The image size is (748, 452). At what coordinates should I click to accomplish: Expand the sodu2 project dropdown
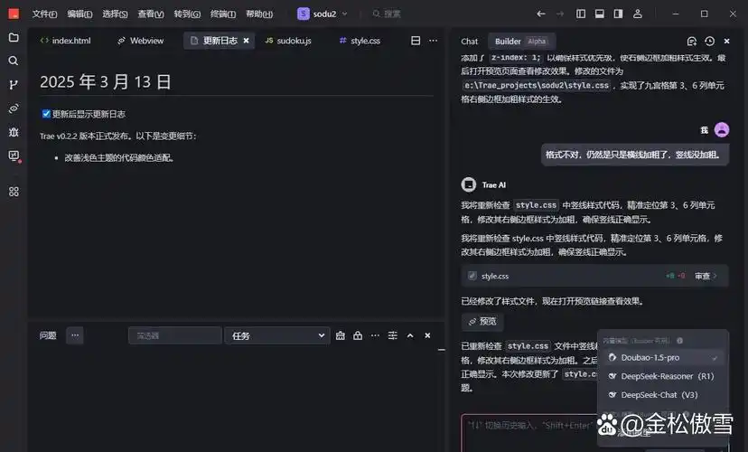coord(323,14)
